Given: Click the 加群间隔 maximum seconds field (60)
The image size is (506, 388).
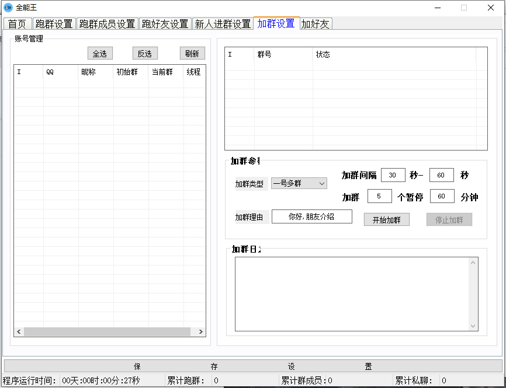Looking at the screenshot, I should 442,175.
